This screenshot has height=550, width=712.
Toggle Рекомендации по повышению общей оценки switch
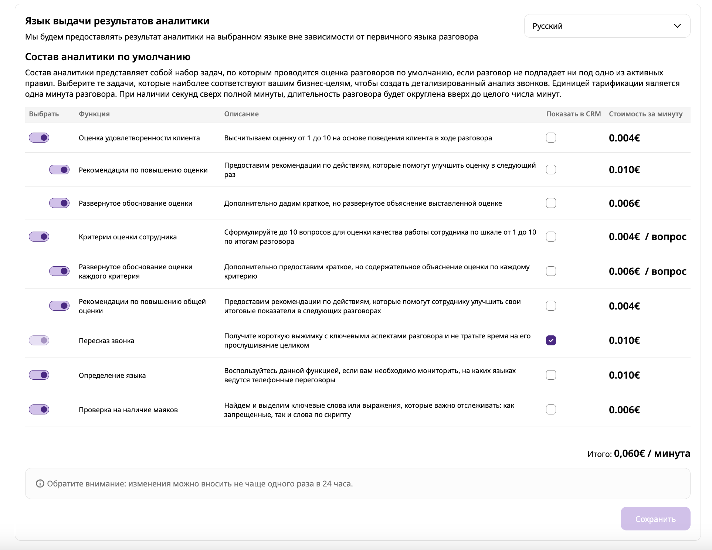click(60, 306)
